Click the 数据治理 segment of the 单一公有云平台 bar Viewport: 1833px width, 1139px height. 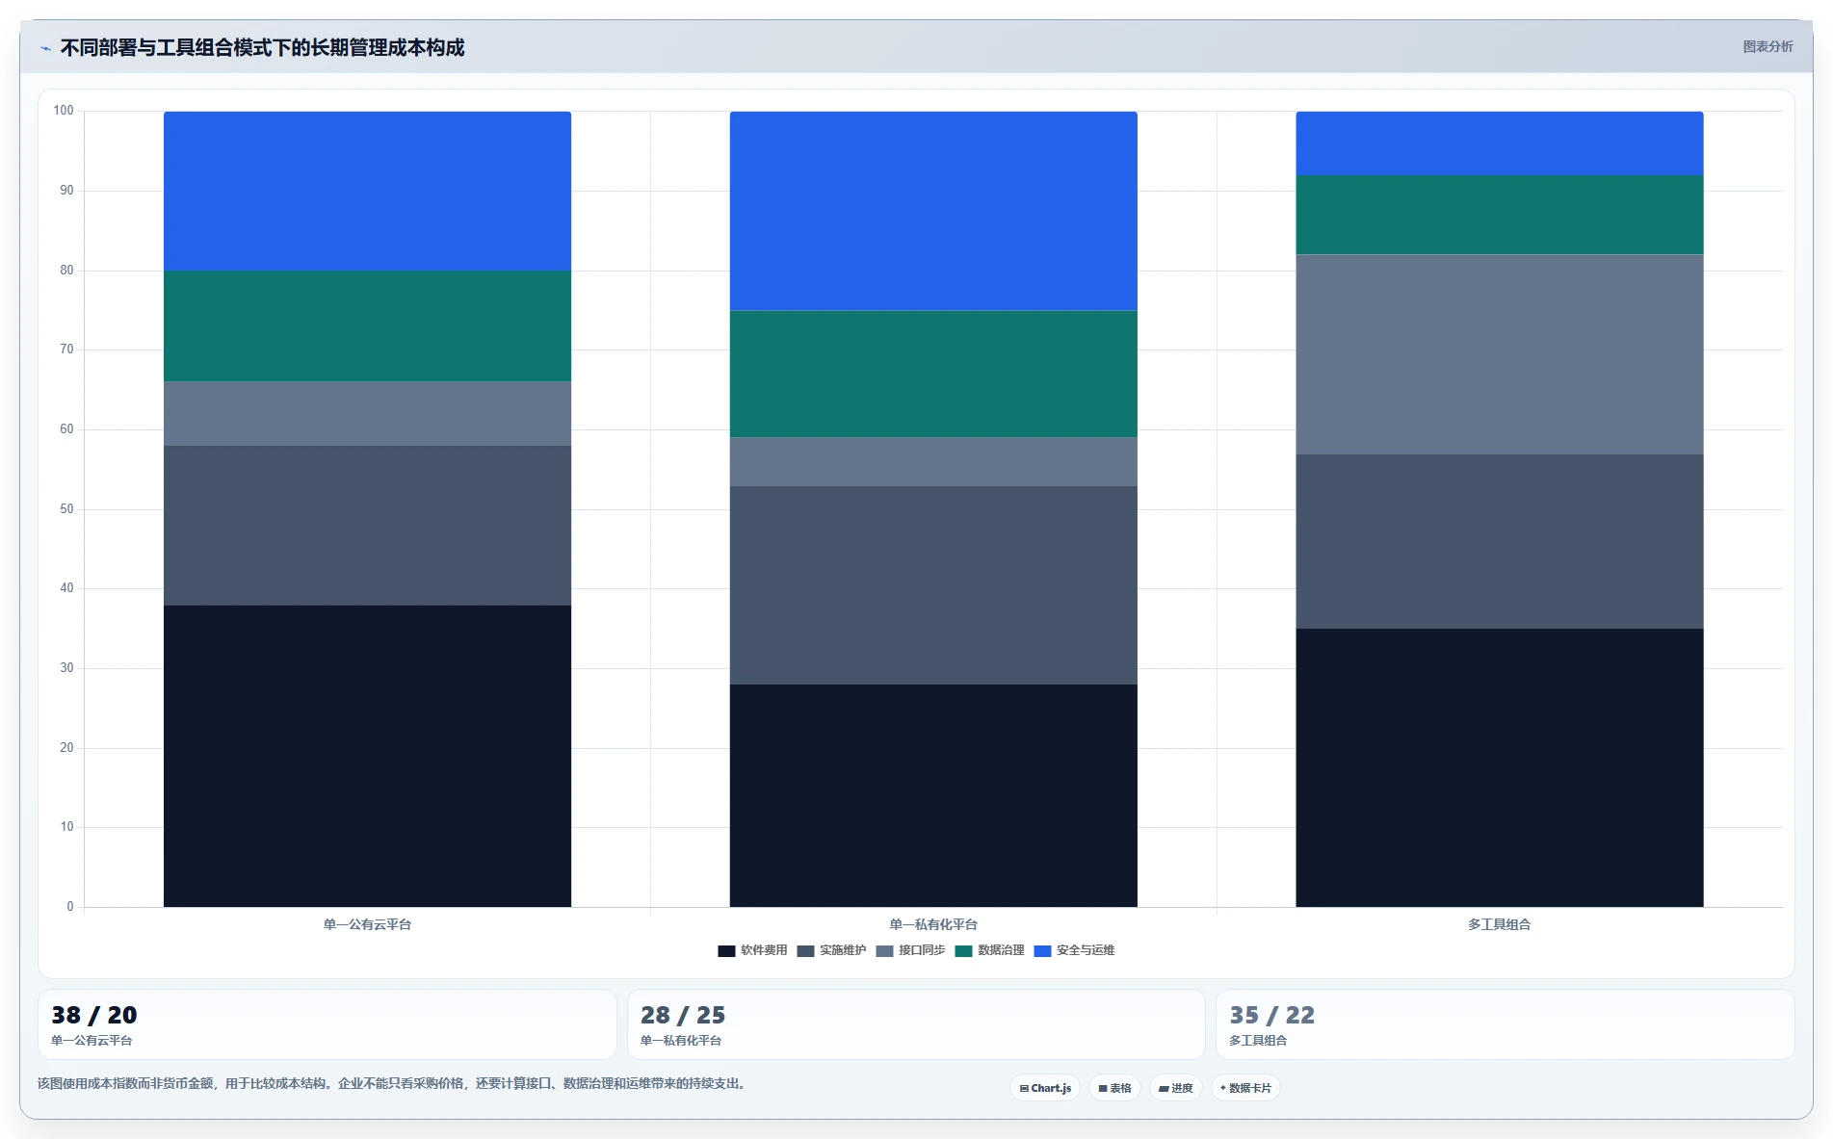(367, 326)
